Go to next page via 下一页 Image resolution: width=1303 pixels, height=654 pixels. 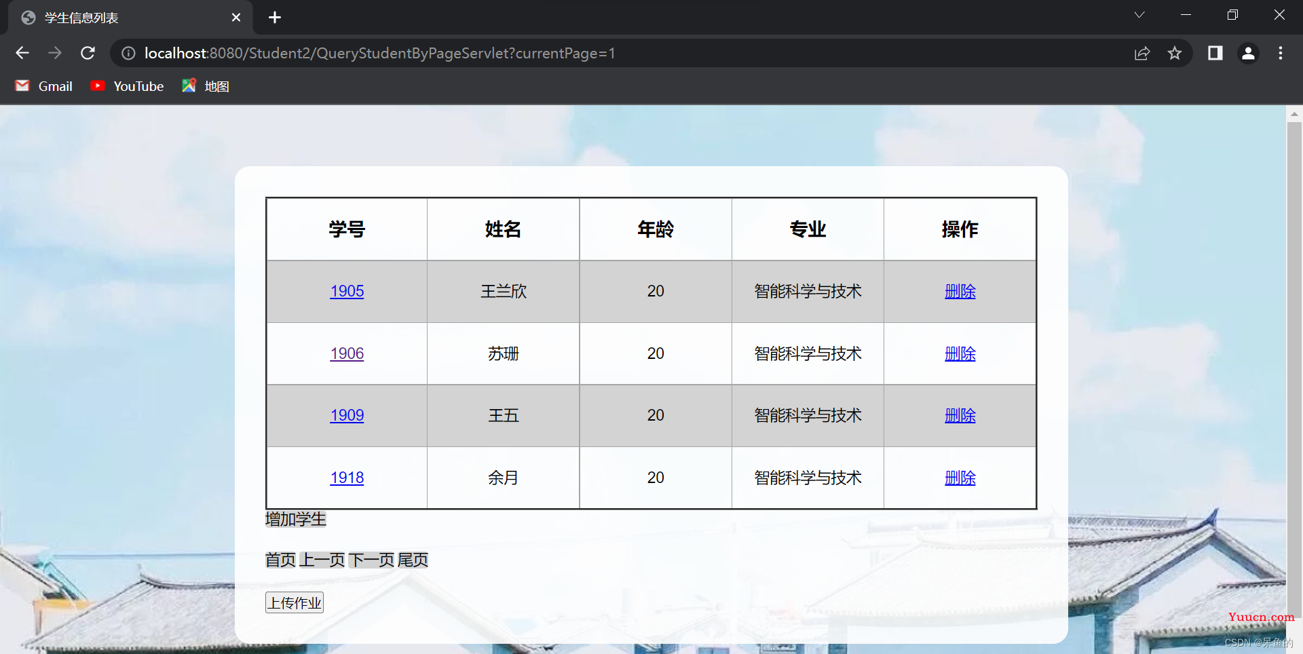point(371,560)
